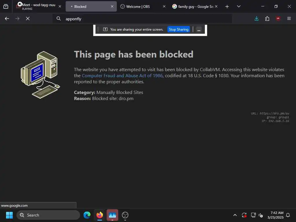This screenshot has width=296, height=222.
Task: Open clock showing 7:42 AM
Action: pos(275,215)
